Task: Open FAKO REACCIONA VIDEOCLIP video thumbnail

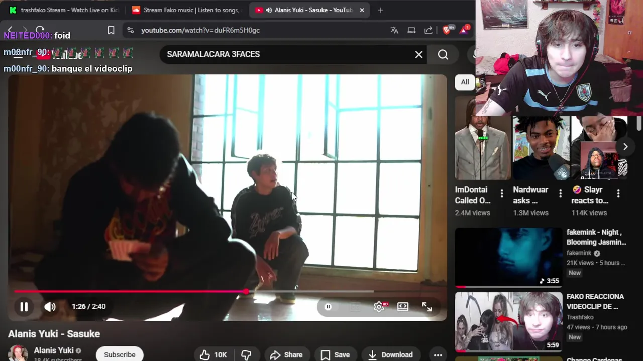Action: tap(508, 322)
